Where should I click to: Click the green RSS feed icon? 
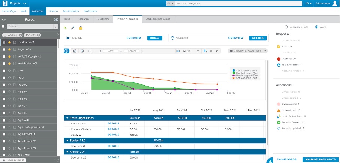click(65, 28)
